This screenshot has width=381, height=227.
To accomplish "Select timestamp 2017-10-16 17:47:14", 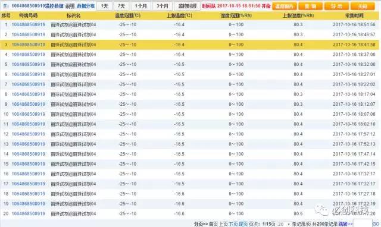I will 354,154.
